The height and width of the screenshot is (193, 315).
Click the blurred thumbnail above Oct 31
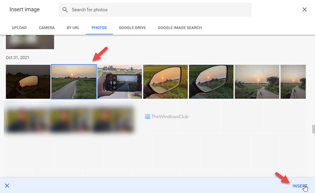pyautogui.click(x=30, y=42)
